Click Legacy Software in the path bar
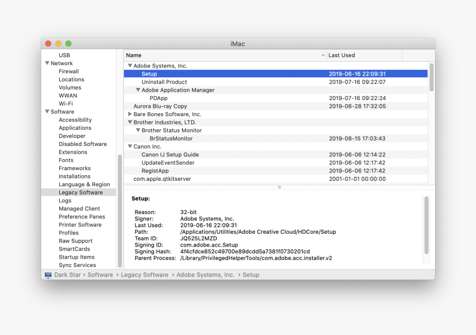The width and height of the screenshot is (476, 335). 144,275
